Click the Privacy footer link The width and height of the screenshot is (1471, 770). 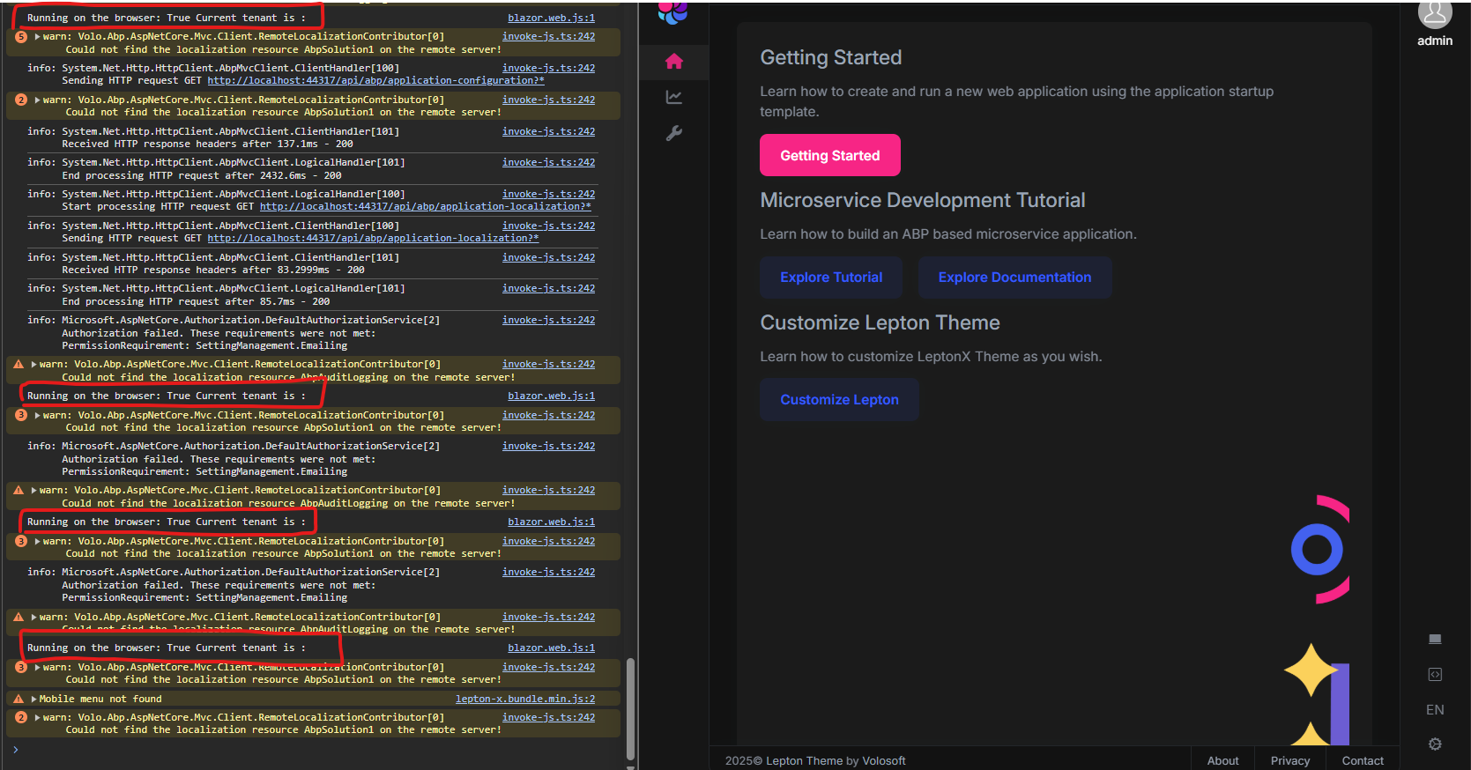1289,760
